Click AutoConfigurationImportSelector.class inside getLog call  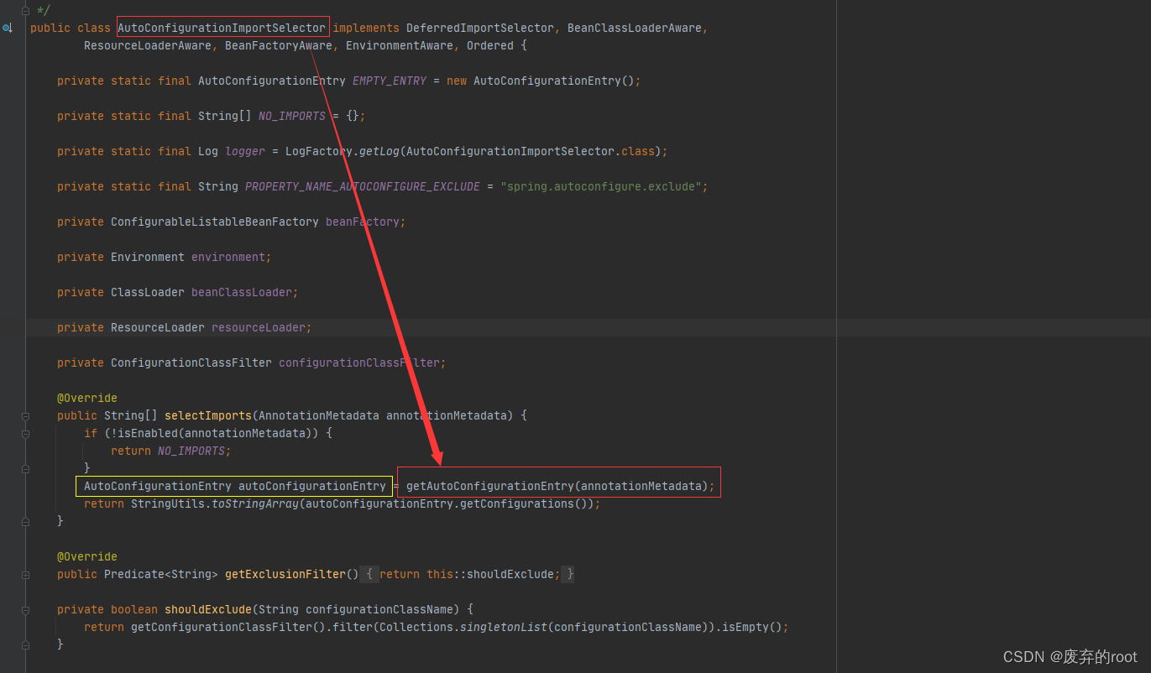(x=531, y=151)
